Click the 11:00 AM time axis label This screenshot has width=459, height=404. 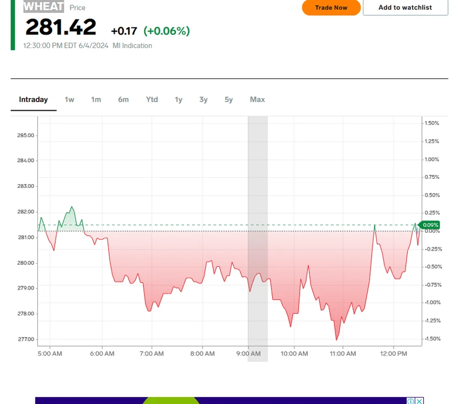tap(343, 354)
